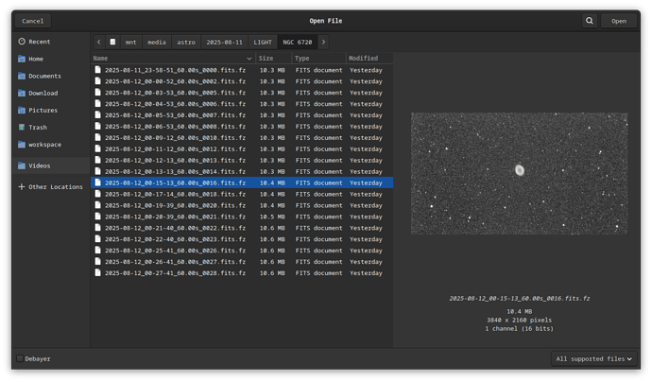Select file 2025-08-12_00-22-40_60.00s_0023.fits.fz
652x382 pixels.
pos(242,239)
